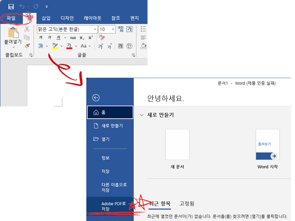295x221 pixels.
Task: Toggle strikethrough formatting
Action: tap(73, 38)
